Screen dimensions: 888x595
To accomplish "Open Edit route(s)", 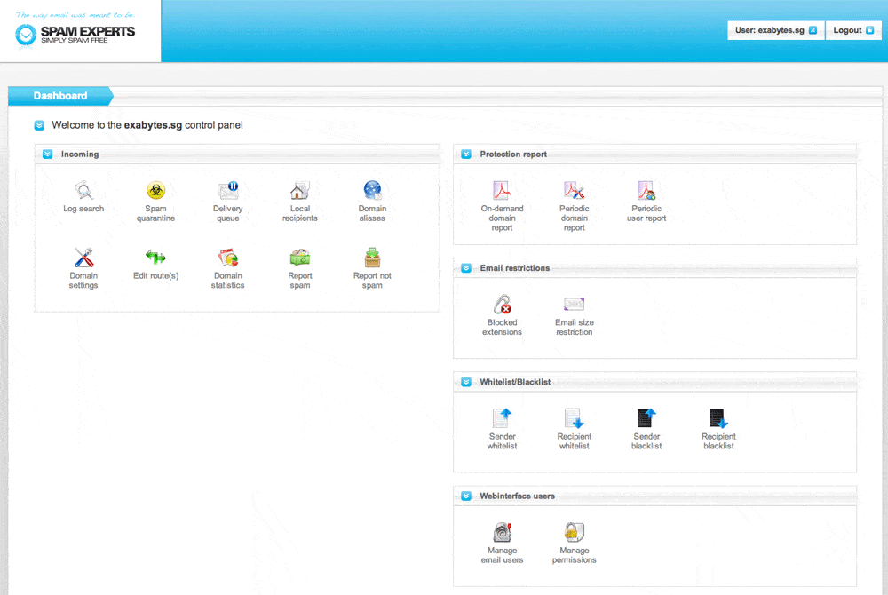I will [x=155, y=264].
